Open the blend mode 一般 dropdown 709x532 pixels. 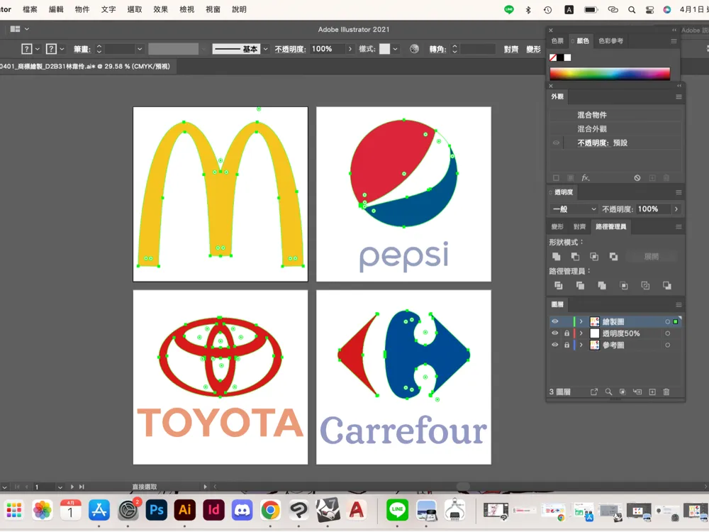(x=574, y=209)
